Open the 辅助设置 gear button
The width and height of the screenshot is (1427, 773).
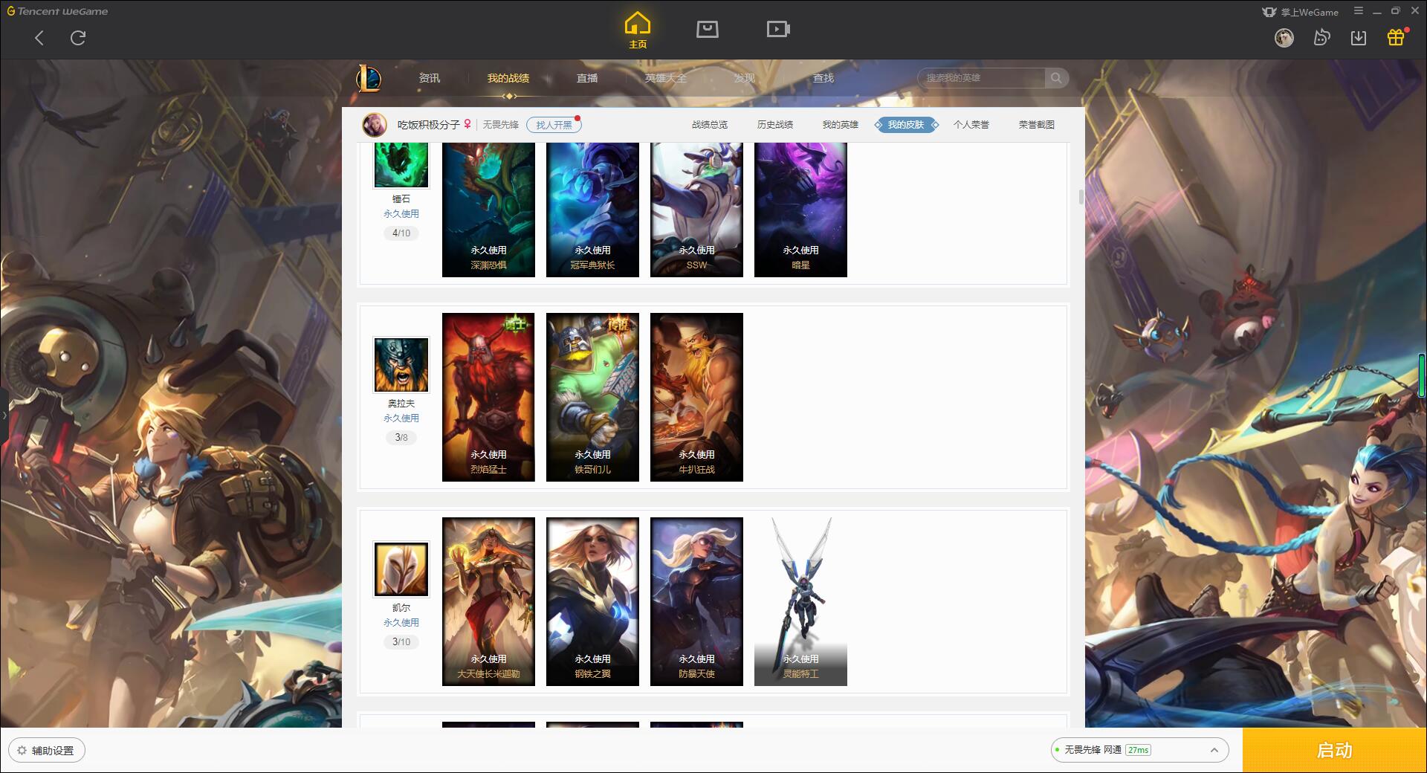pos(47,751)
